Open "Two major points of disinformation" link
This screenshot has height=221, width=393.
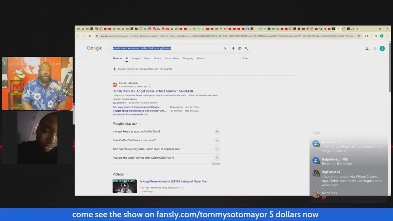click(x=137, y=107)
